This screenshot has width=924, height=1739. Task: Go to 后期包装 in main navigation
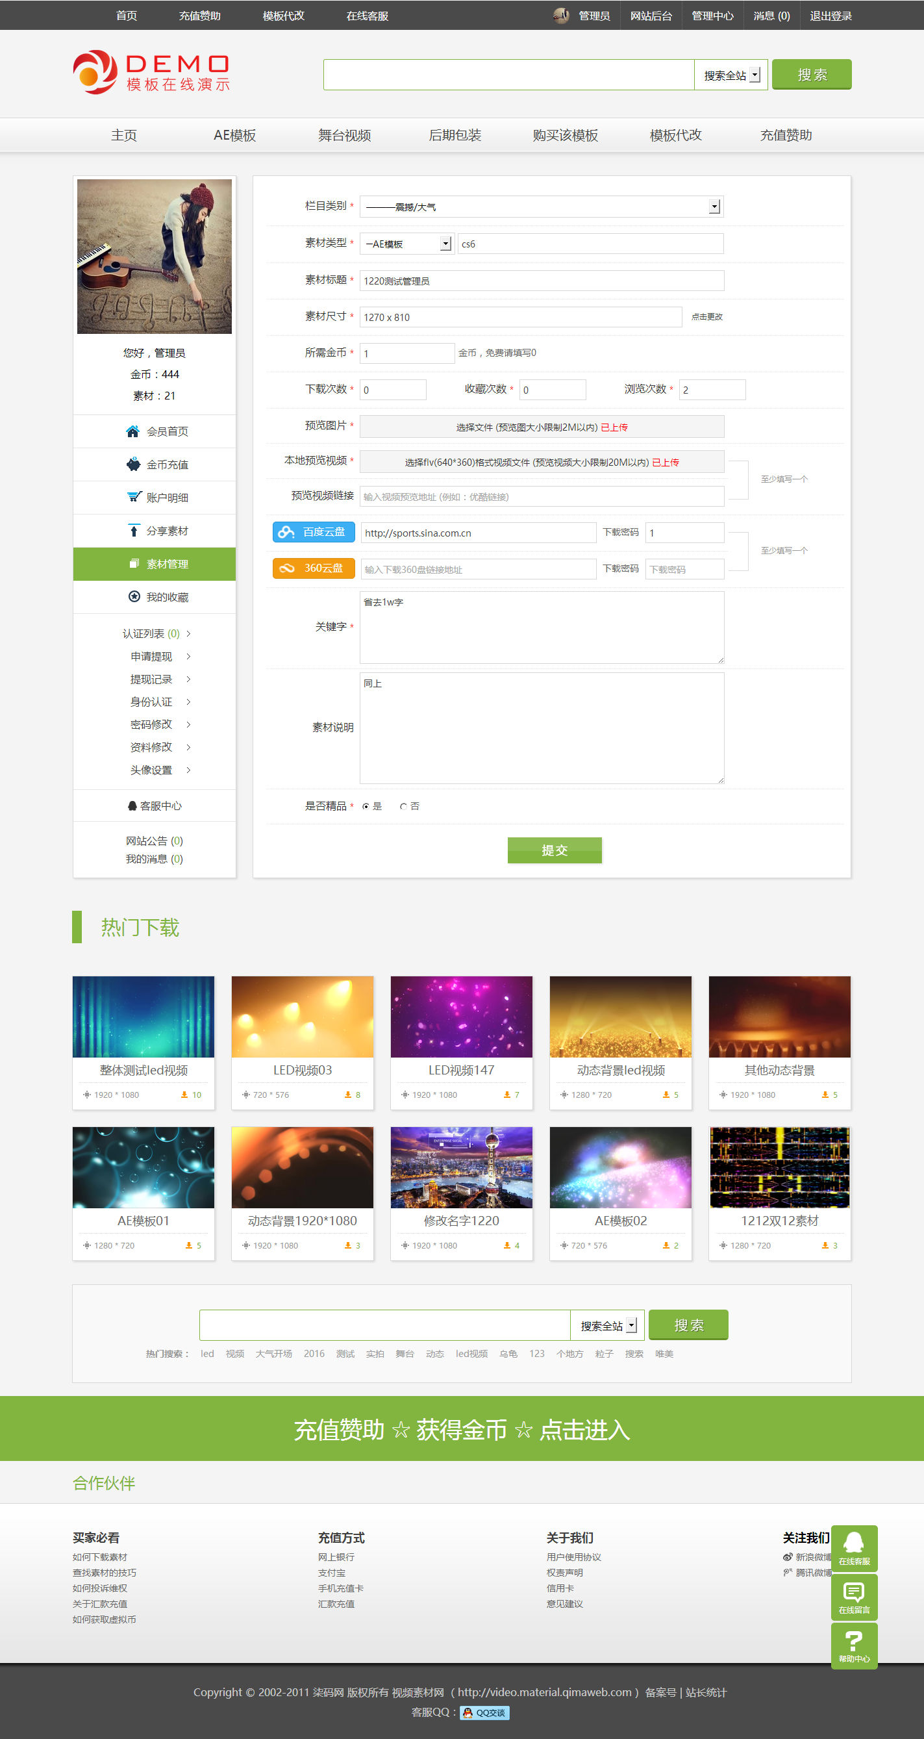(455, 135)
